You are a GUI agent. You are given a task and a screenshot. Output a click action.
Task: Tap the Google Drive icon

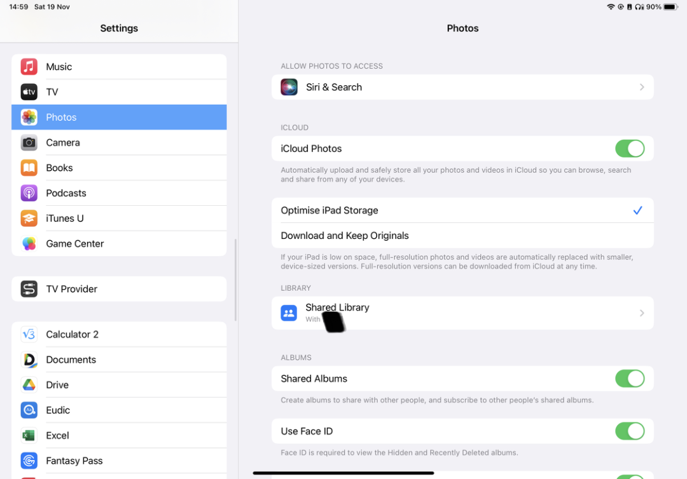pos(29,385)
